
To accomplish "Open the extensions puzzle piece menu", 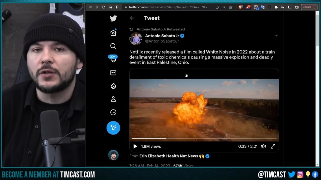I will click(x=276, y=7).
